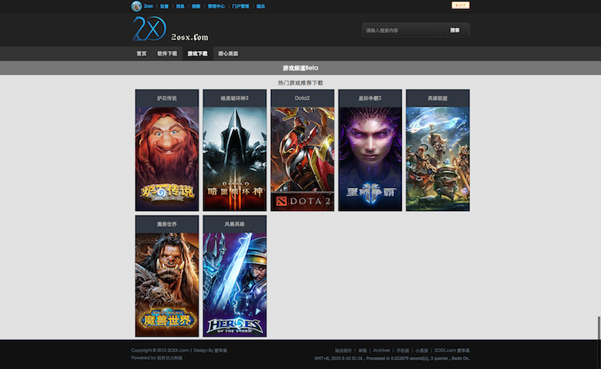Click the Powered by company link in the footer

pyautogui.click(x=170, y=358)
